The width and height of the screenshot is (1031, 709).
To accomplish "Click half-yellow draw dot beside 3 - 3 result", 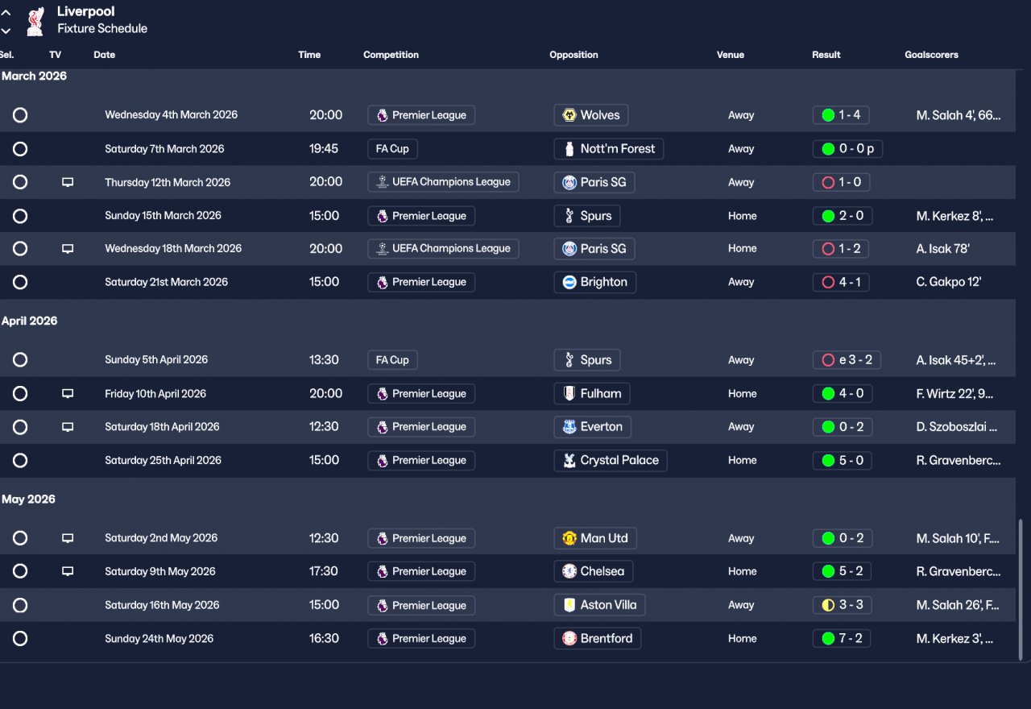I will pyautogui.click(x=828, y=605).
